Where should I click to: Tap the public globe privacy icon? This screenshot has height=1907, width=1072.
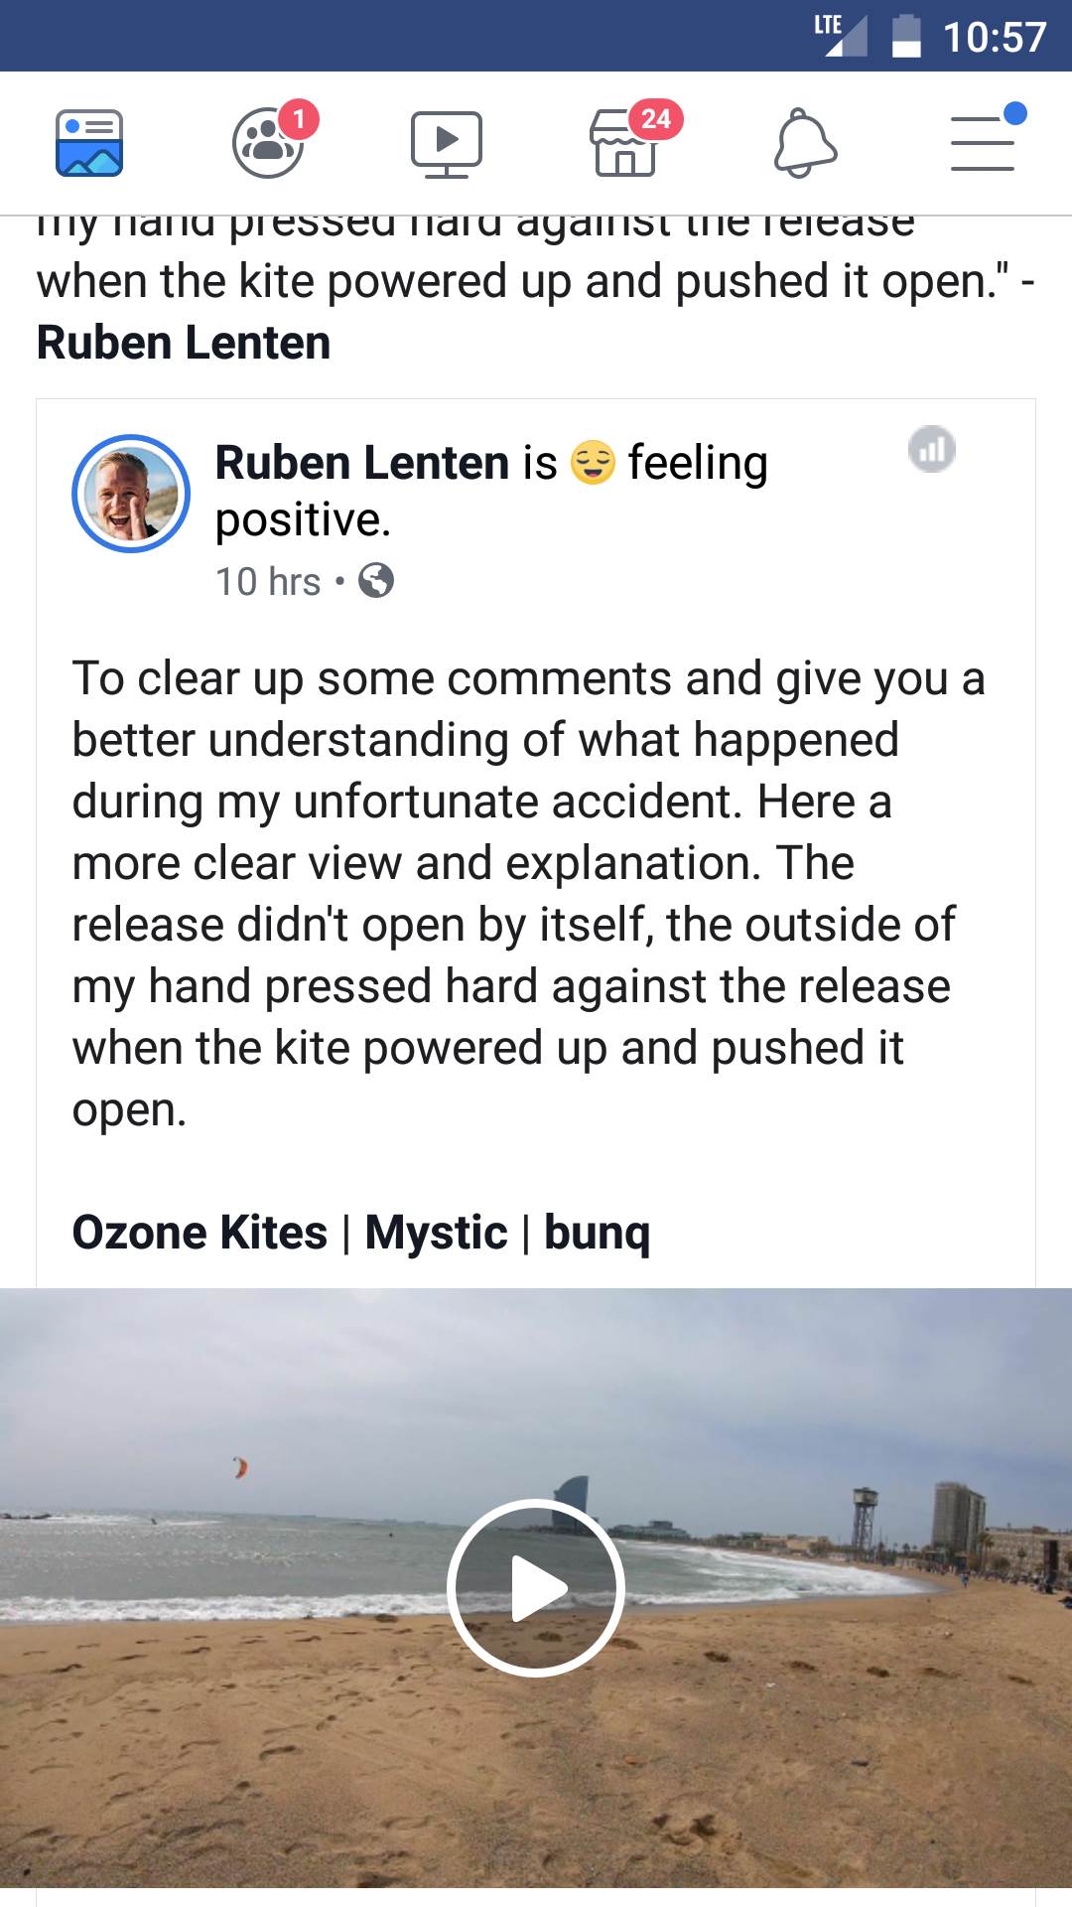(x=376, y=580)
